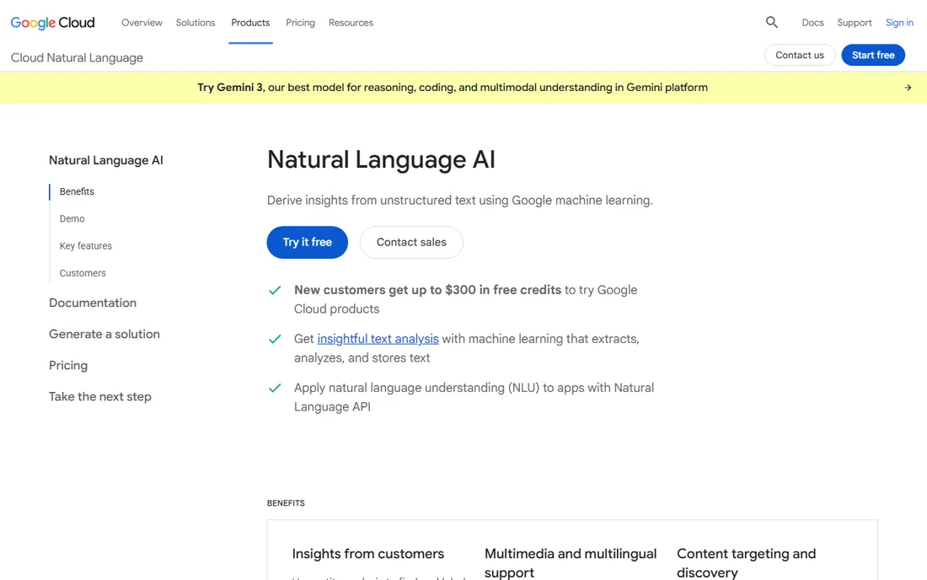This screenshot has height=580, width=927.
Task: Click the Multimedia and multilingual support heading
Action: coord(571,563)
